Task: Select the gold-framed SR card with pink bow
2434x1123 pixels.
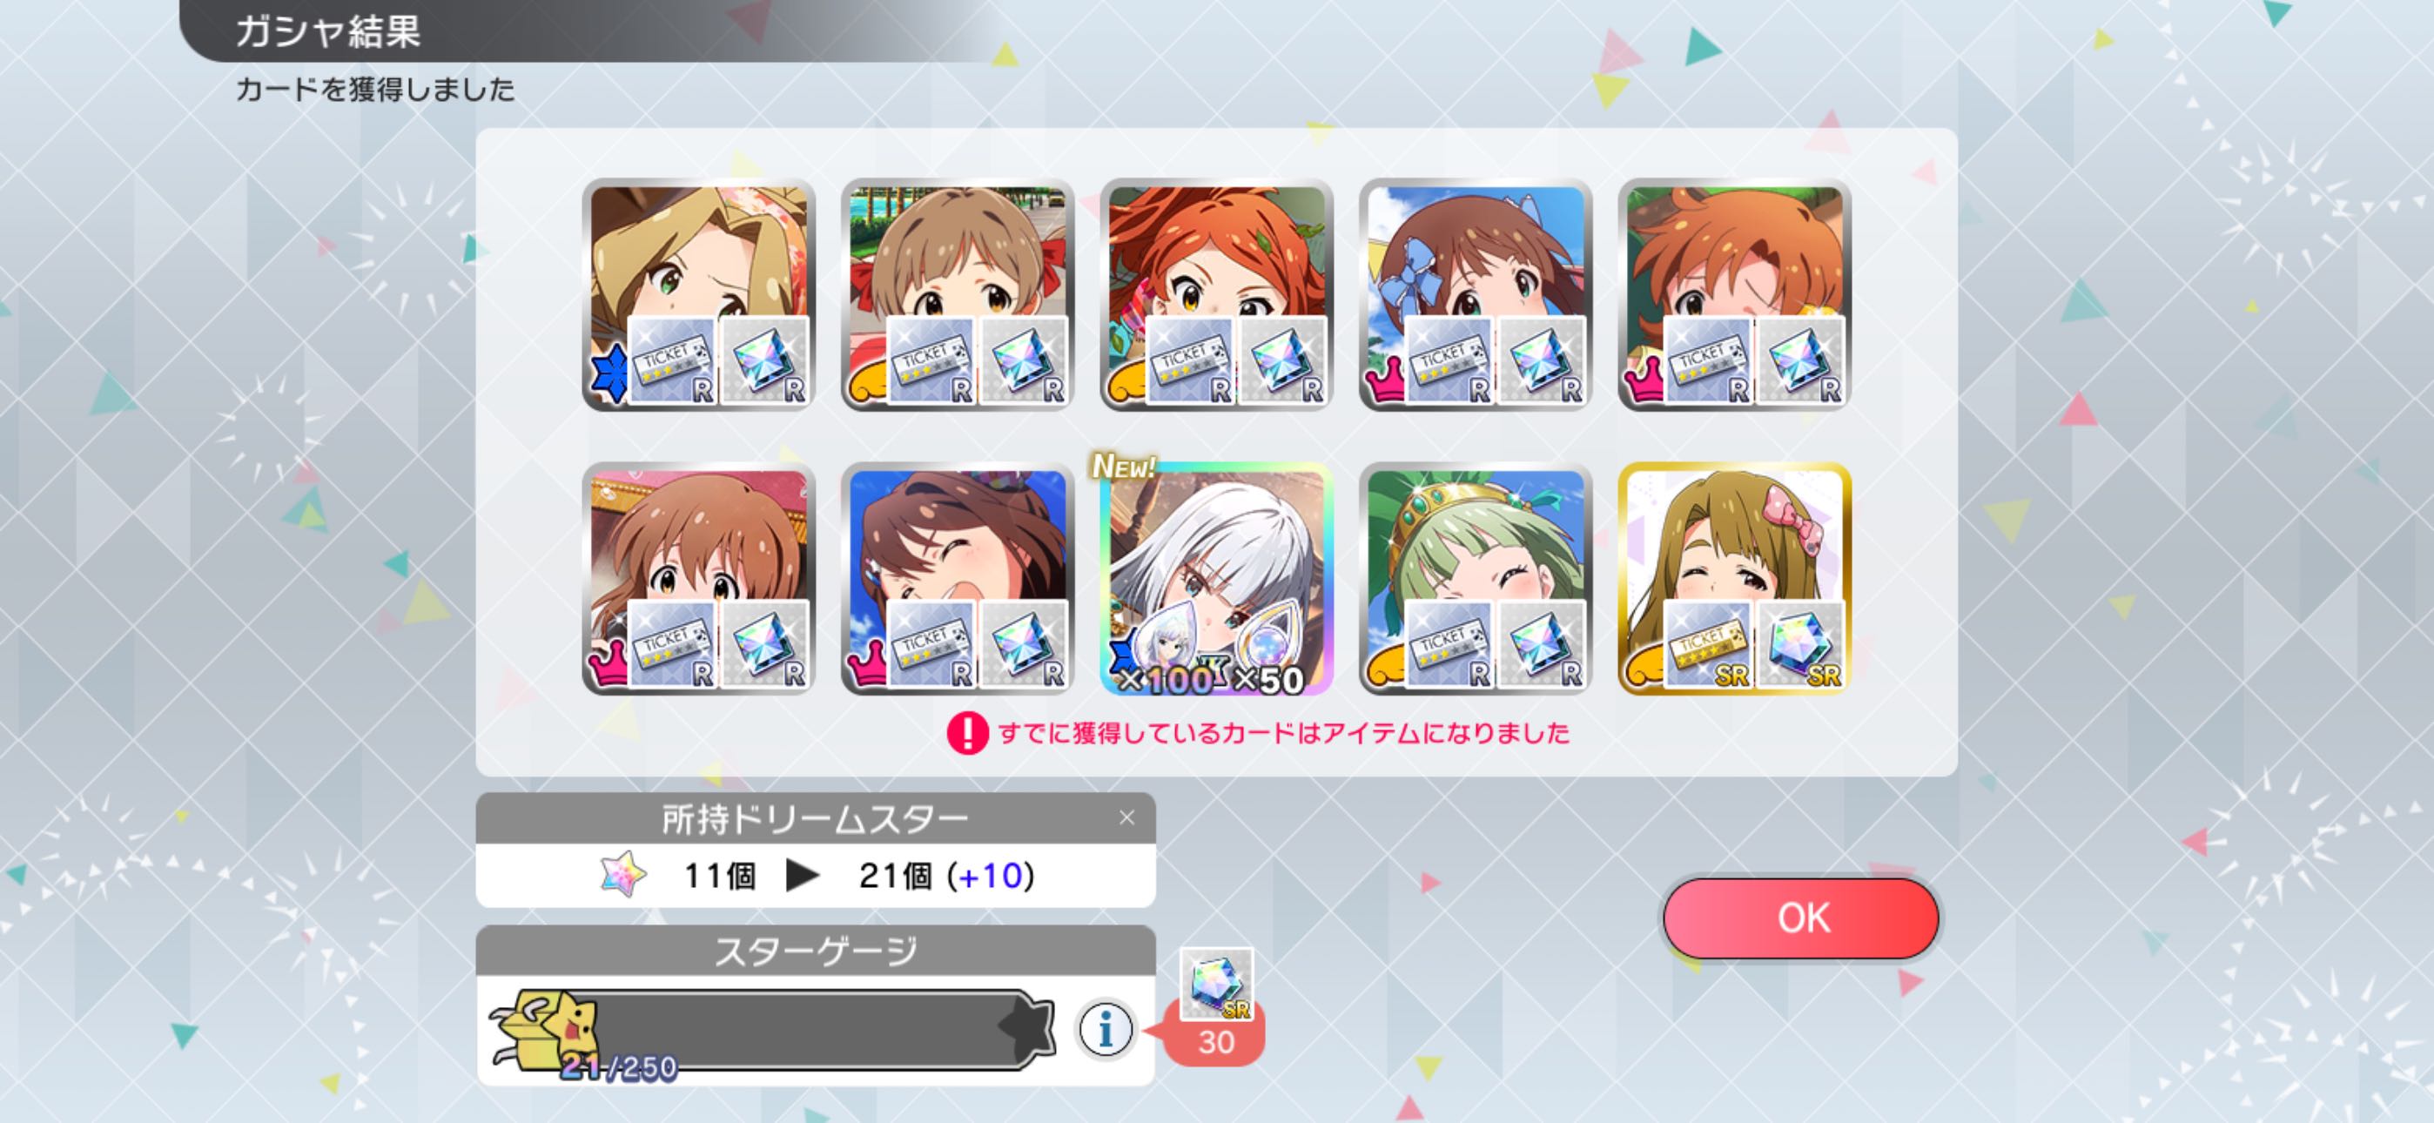Action: pos(1734,579)
